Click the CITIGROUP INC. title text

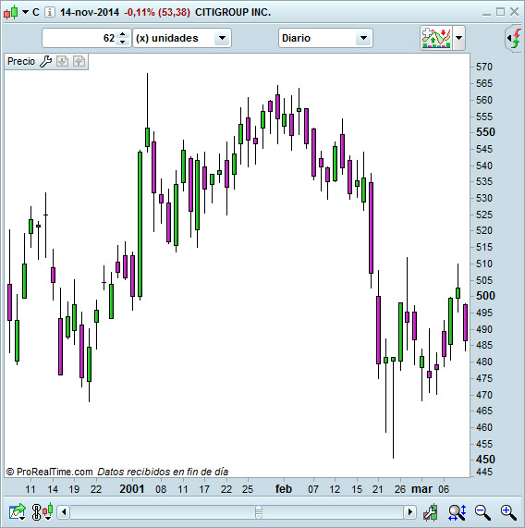pos(233,12)
